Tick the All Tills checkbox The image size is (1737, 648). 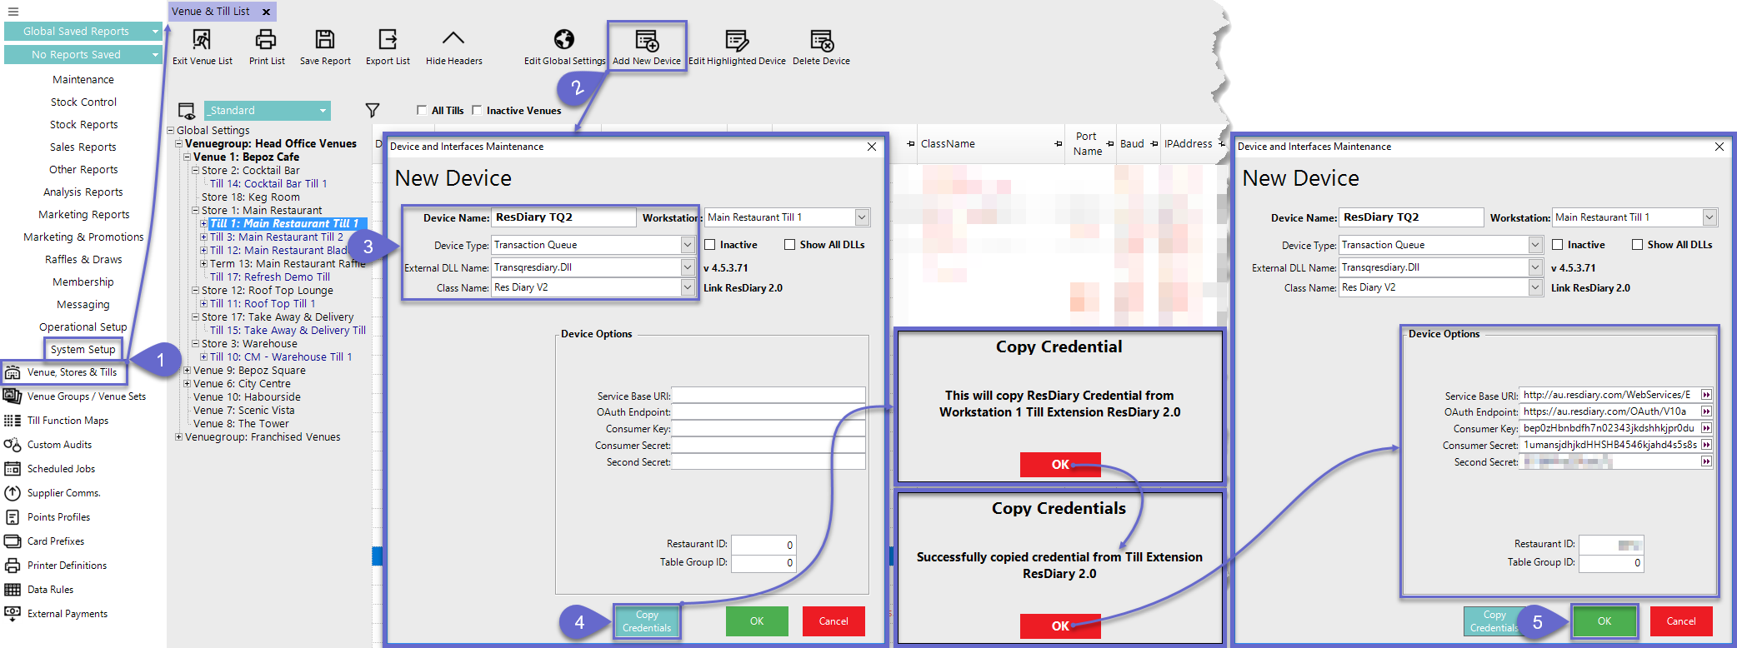(422, 110)
